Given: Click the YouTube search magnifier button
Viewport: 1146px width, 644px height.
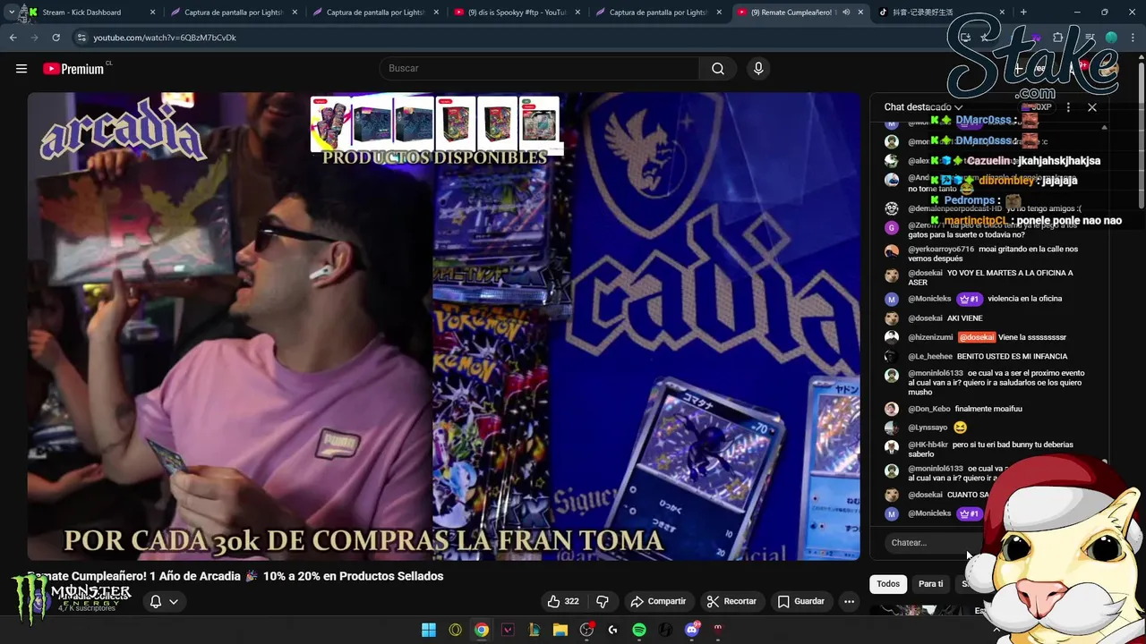Looking at the screenshot, I should click(x=718, y=69).
